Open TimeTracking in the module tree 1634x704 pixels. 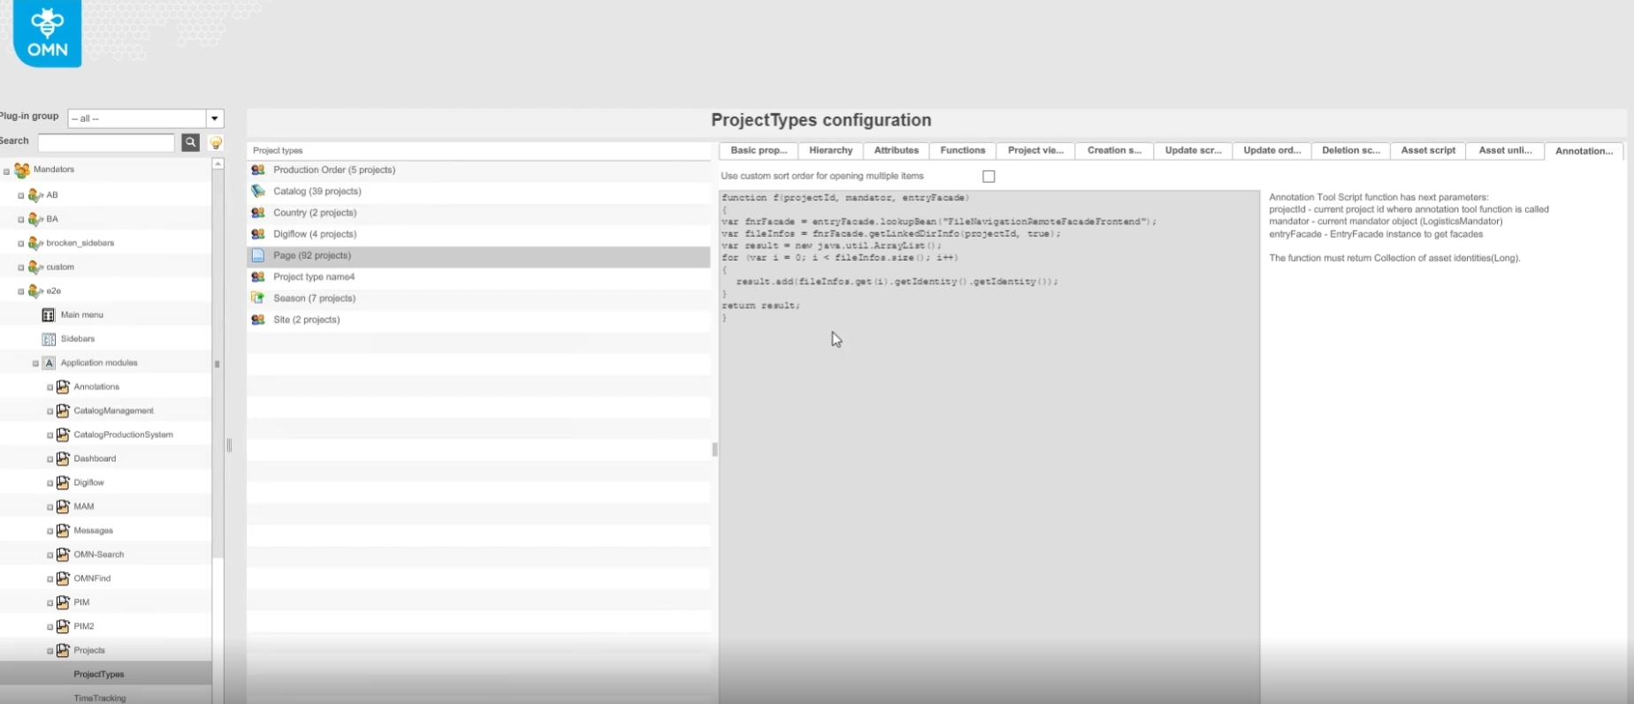pos(100,698)
